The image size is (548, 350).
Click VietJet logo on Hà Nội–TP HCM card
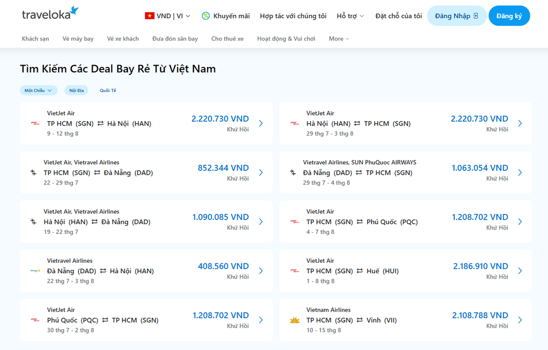coord(295,123)
